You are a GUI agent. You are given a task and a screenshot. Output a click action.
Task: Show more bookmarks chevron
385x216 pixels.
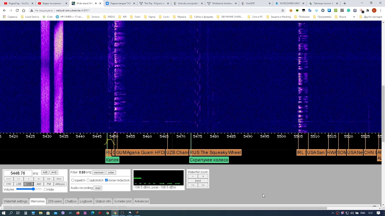354,17
